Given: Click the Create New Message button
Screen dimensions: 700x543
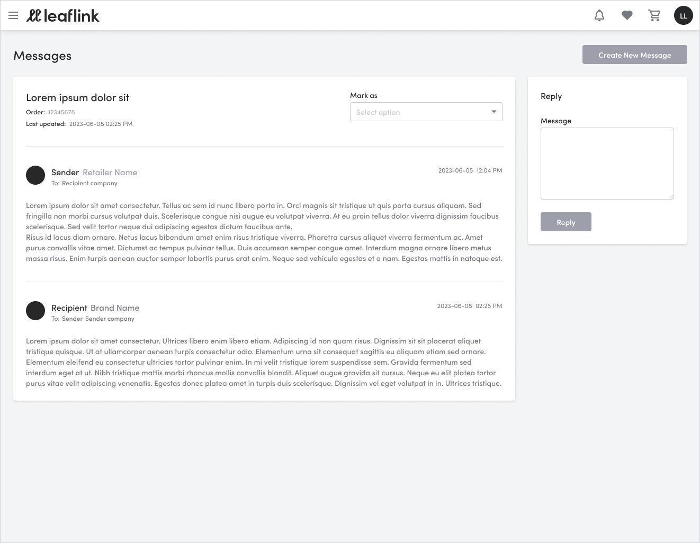Looking at the screenshot, I should (x=635, y=55).
